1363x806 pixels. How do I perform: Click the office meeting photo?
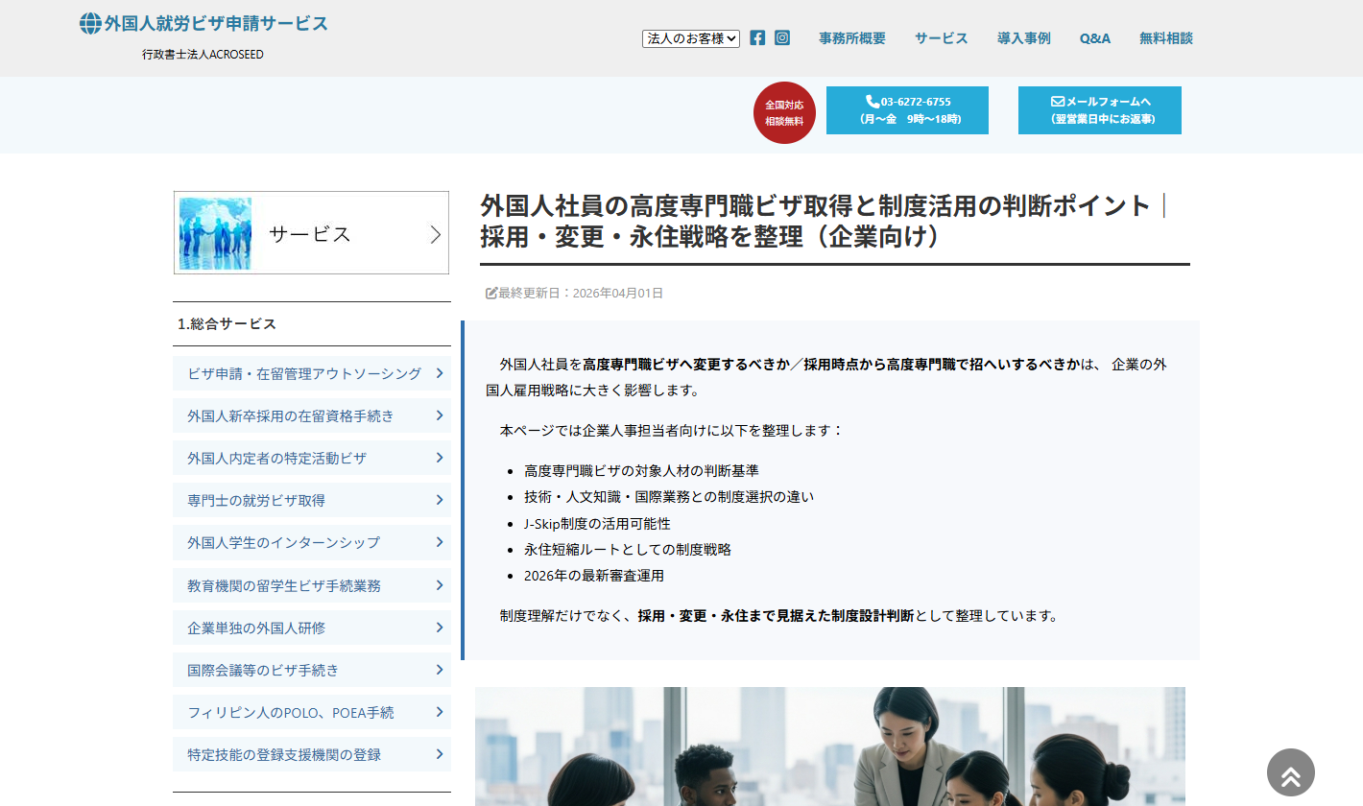coord(831,747)
